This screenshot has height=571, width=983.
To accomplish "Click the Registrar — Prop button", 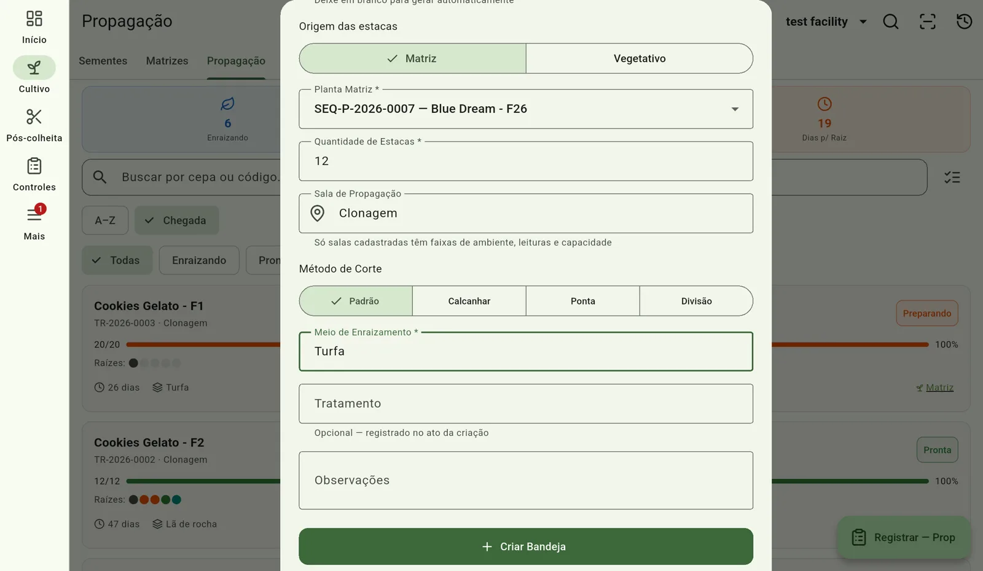I will coord(904,537).
